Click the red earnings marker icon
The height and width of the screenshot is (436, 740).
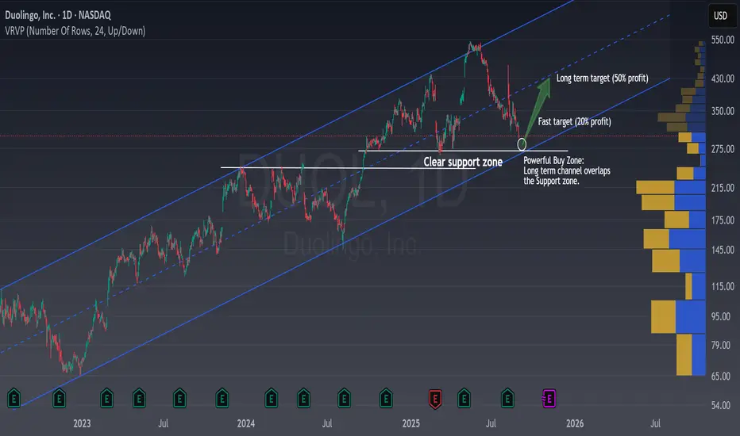[435, 399]
